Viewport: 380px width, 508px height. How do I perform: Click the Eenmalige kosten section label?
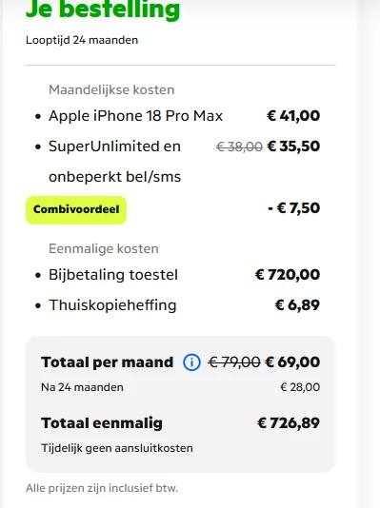(x=104, y=249)
